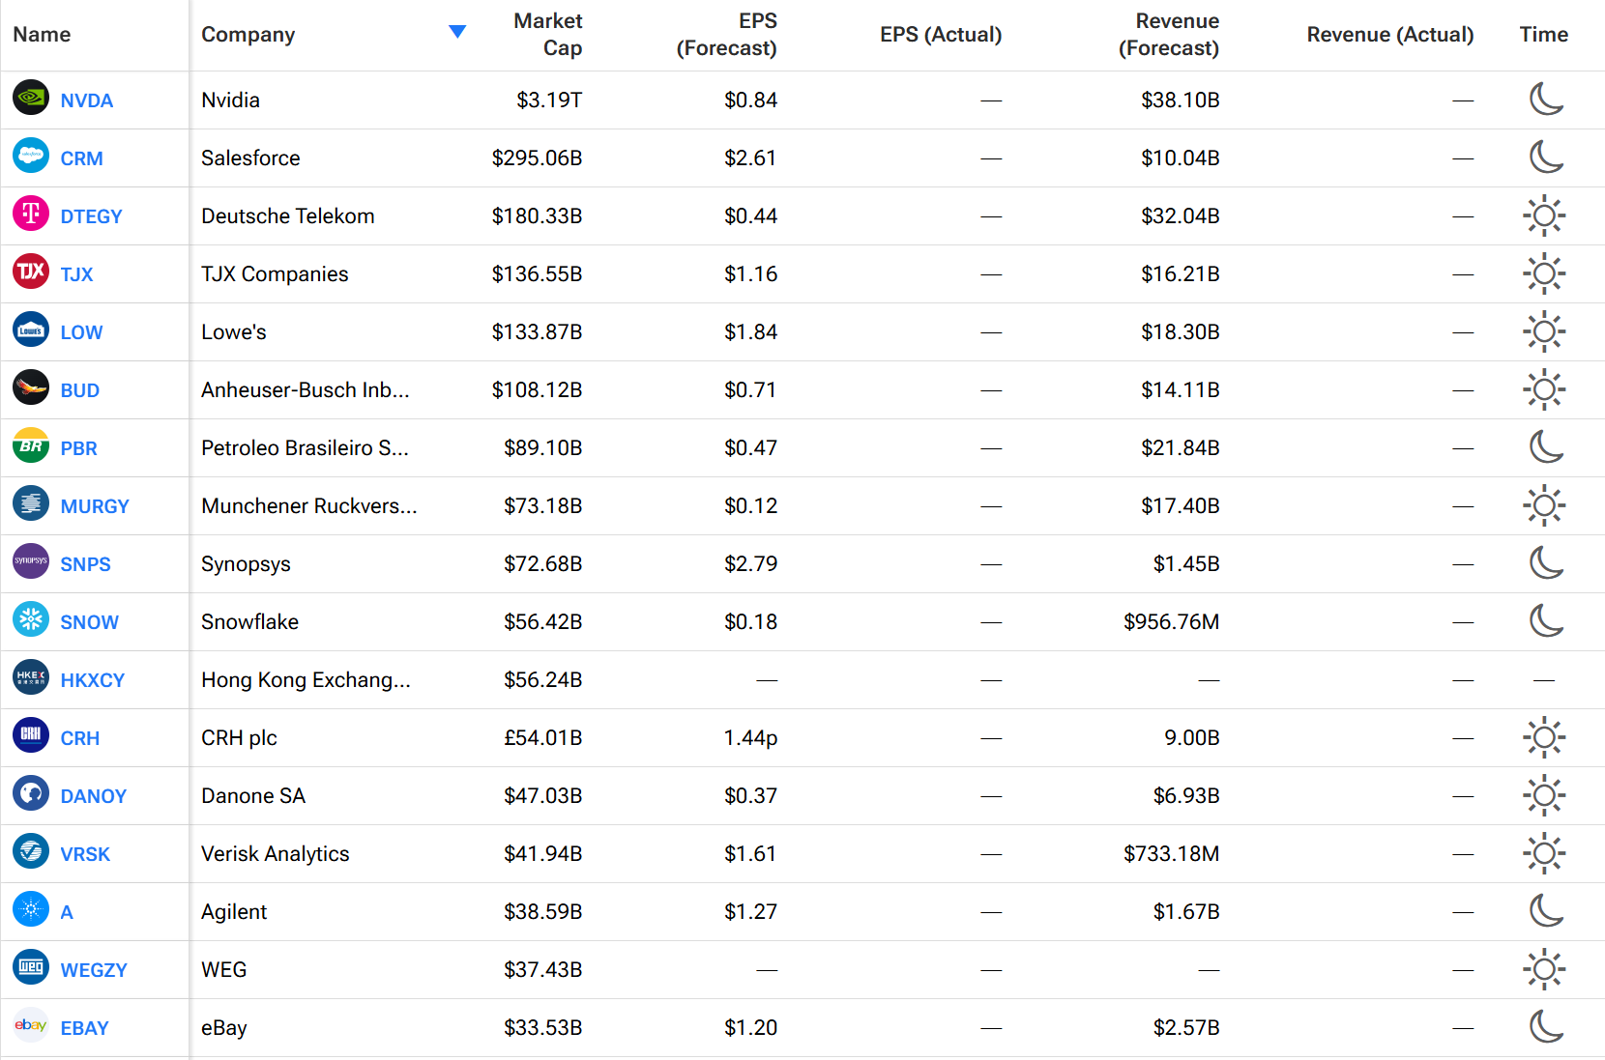Click the moon icon in eBay row
The image size is (1605, 1060).
click(x=1546, y=1026)
